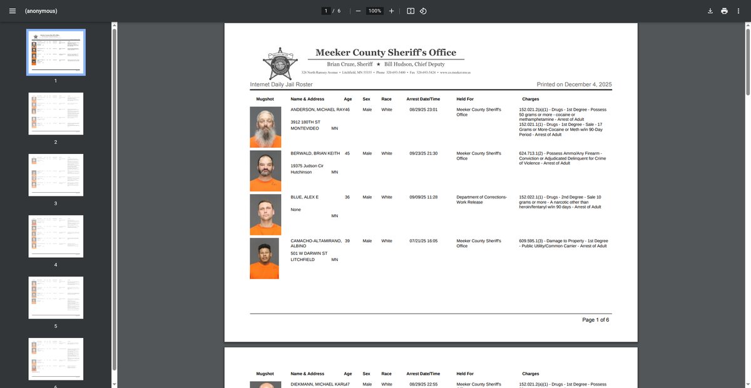
Task: Click 'Brian Cruze, Sheriff' subtitle text
Action: [350, 64]
